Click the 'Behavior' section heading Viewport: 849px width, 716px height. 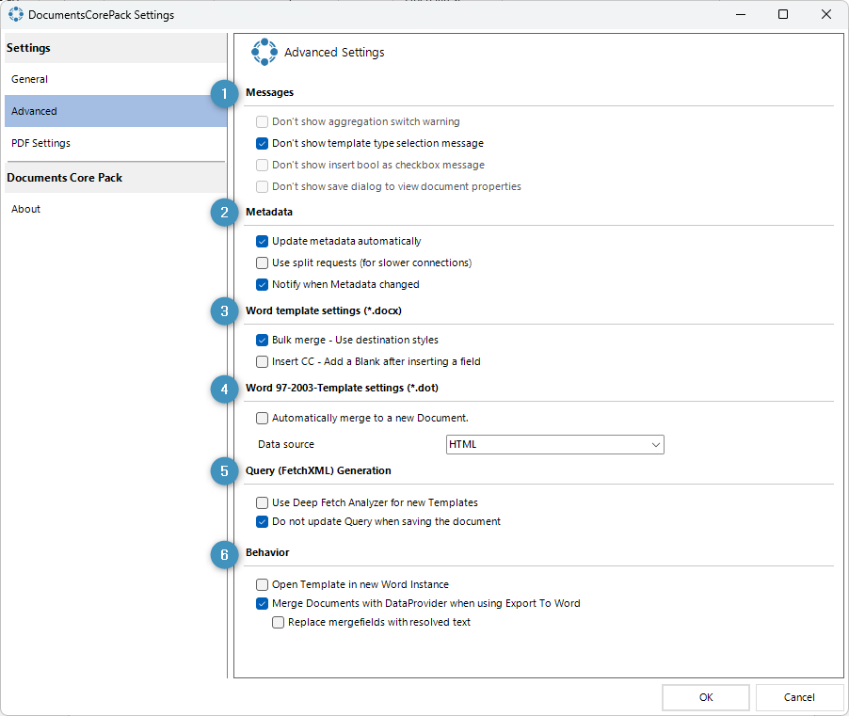267,552
